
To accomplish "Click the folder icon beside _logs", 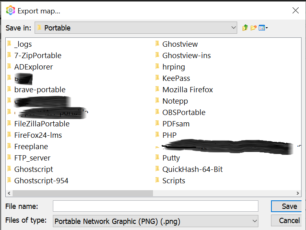I will pyautogui.click(x=9, y=43).
